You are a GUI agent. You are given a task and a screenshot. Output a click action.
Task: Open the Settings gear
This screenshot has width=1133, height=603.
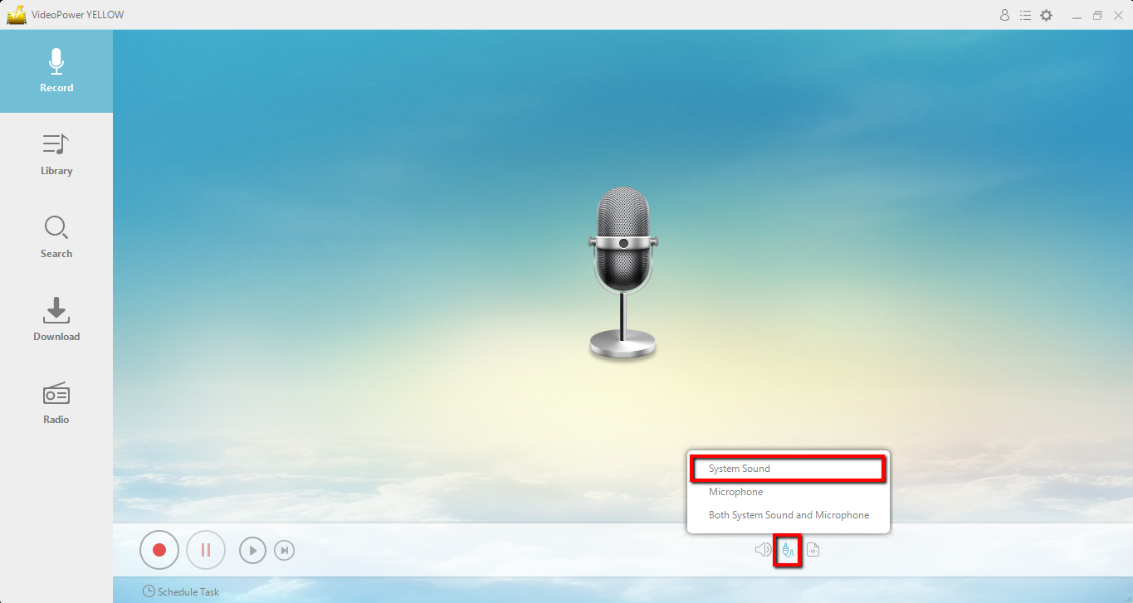coord(1046,14)
